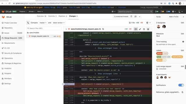Open Project overview in sidebar
This screenshot has width=186, height=104.
point(10,23)
